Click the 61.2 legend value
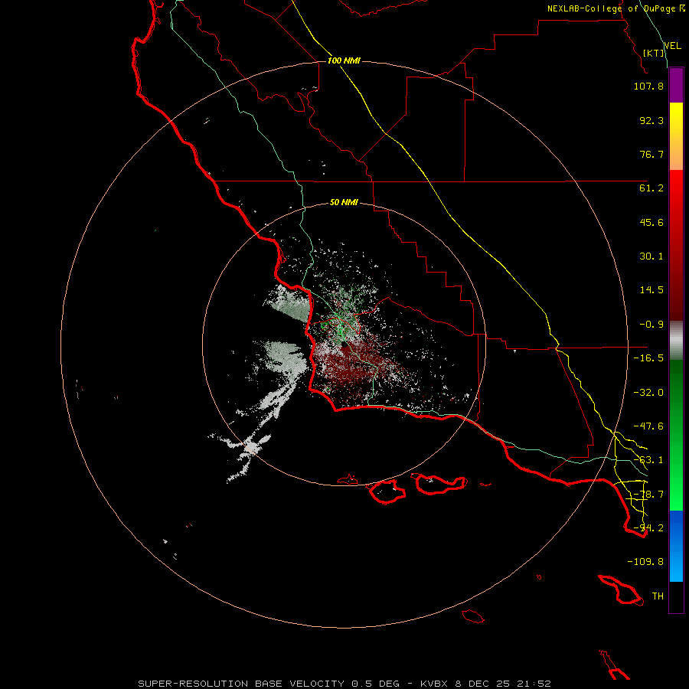Screen dimensions: 689x689 [x=651, y=188]
